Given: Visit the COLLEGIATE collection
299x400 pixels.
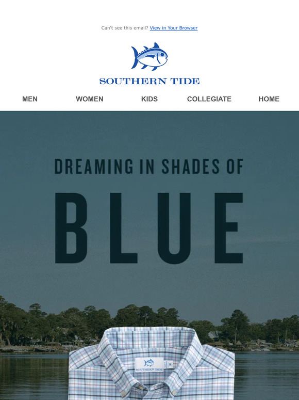Looking at the screenshot, I should [209, 99].
